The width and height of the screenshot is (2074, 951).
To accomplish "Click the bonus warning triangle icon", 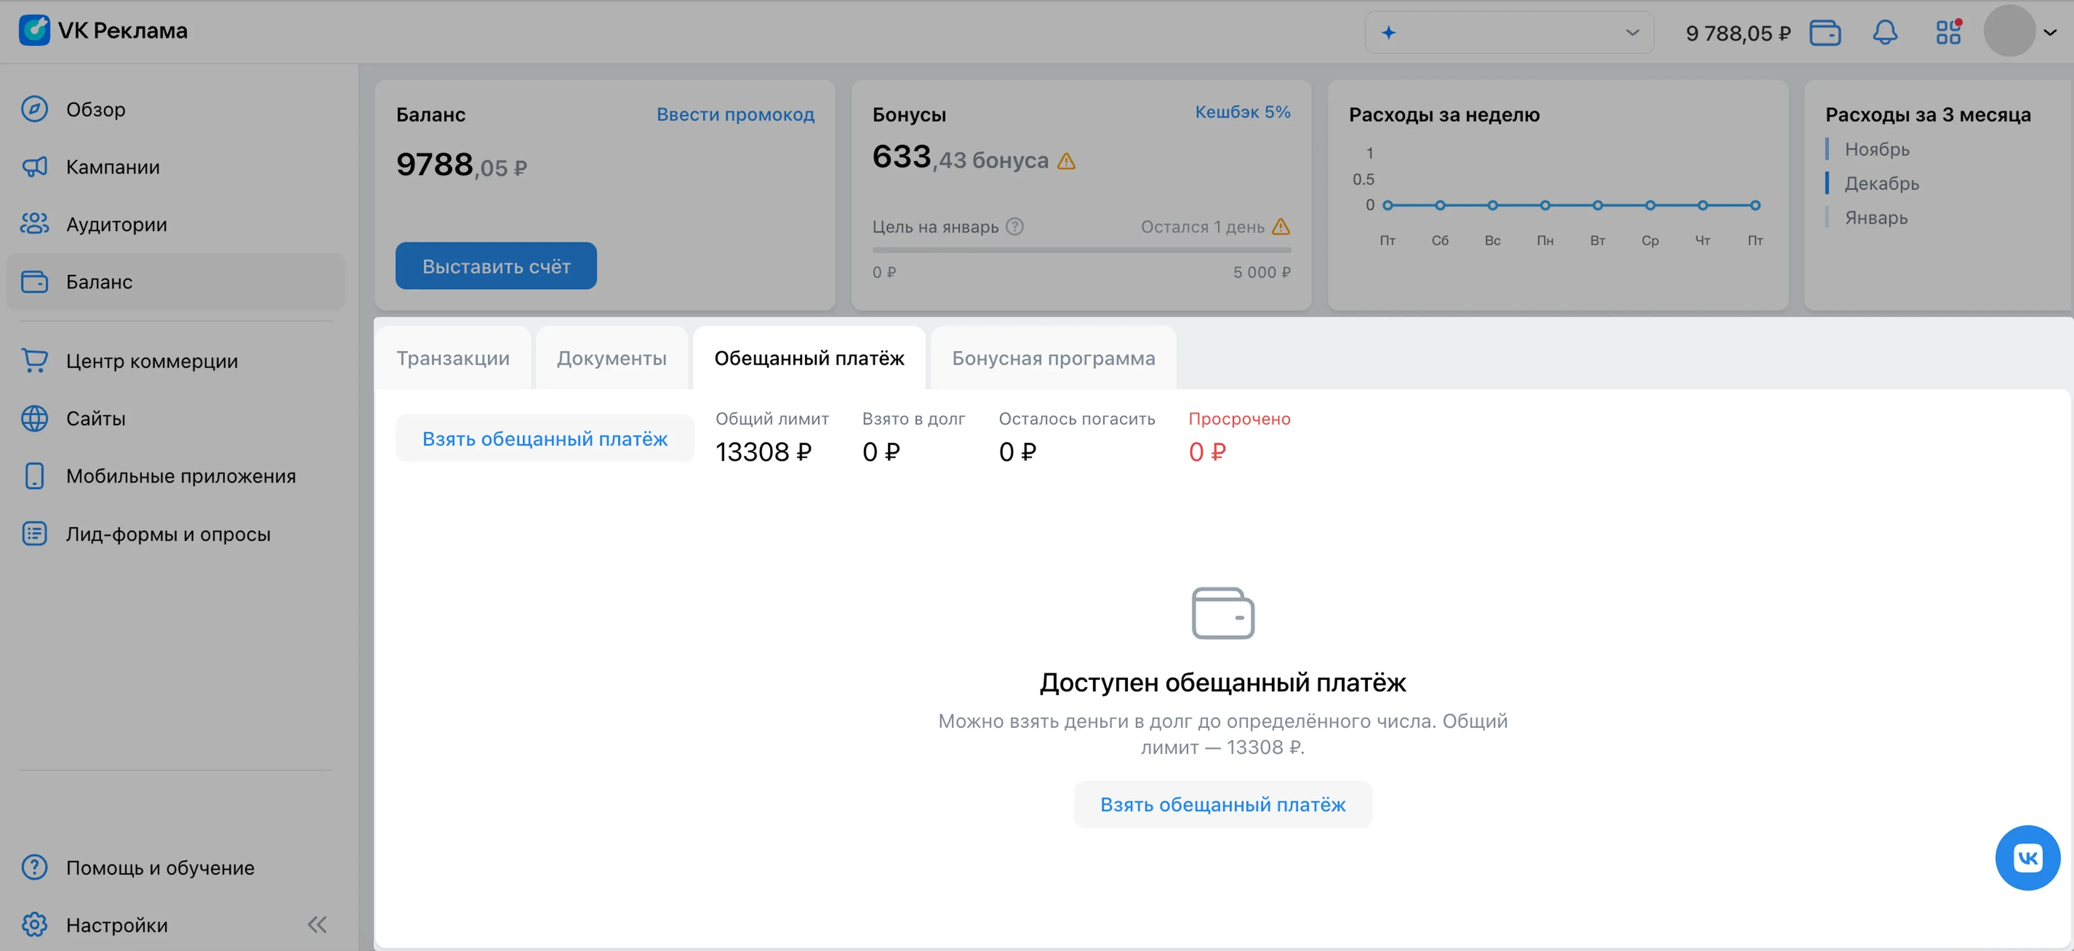I will pyautogui.click(x=1066, y=161).
